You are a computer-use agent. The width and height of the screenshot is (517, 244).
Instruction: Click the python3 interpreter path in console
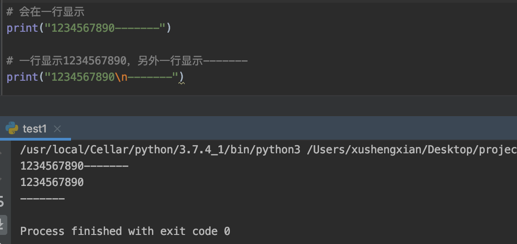(160, 150)
